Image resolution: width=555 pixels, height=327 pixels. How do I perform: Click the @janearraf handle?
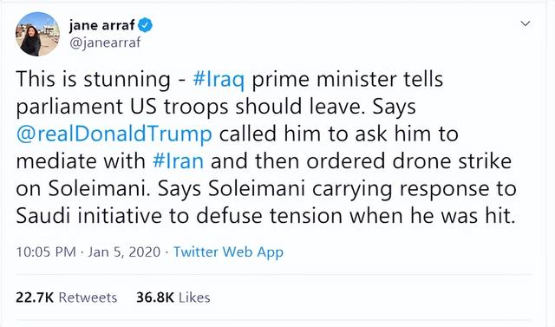pyautogui.click(x=105, y=43)
